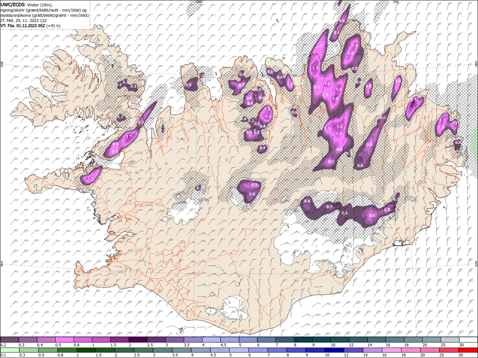Viewport: 478px width, 358px height.
Task: Pick the 0.3–0.4 mauve snow legend swatch
Action: pos(28,339)
